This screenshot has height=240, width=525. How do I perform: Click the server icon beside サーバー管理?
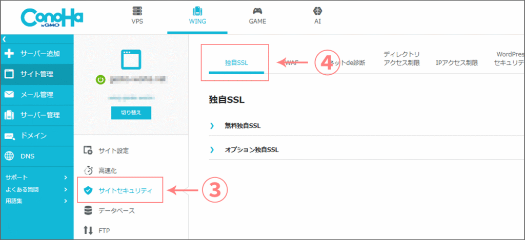10,115
